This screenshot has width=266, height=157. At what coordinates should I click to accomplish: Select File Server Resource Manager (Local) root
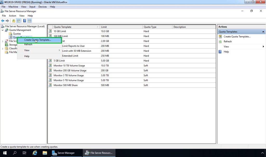25,26
